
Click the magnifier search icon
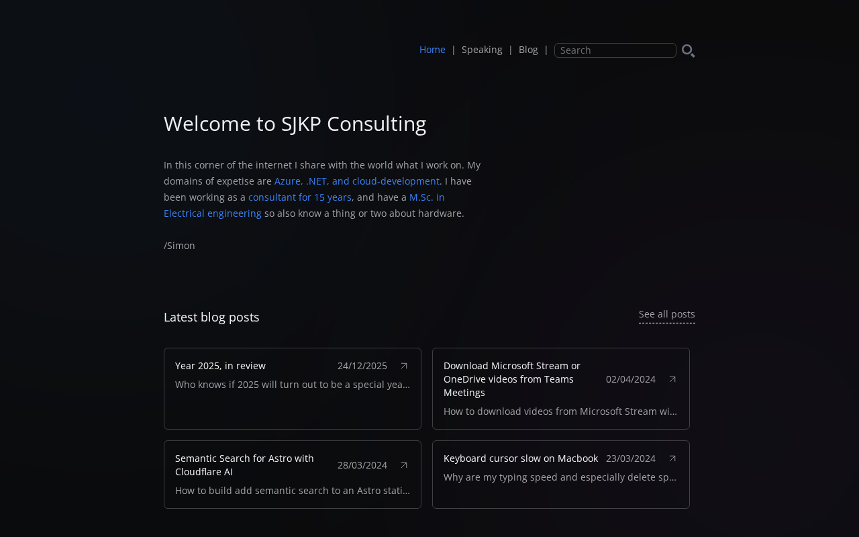(688, 50)
